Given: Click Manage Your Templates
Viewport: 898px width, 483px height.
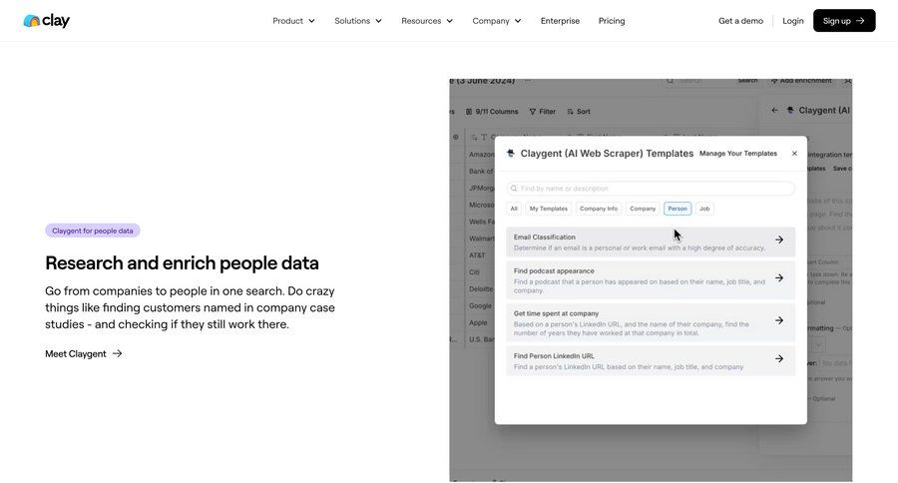Looking at the screenshot, I should 738,153.
